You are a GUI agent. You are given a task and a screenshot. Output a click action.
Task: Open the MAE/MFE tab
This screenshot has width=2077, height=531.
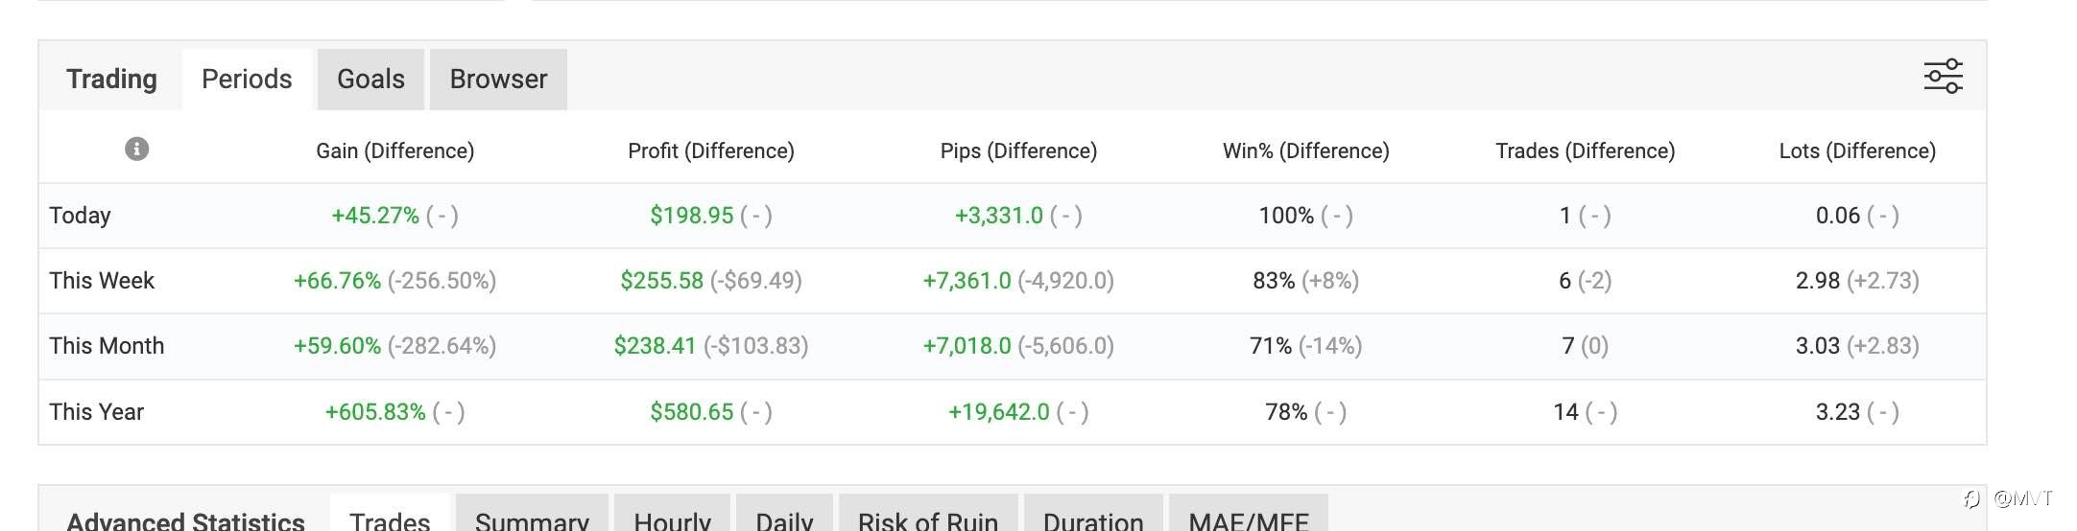tap(1248, 519)
